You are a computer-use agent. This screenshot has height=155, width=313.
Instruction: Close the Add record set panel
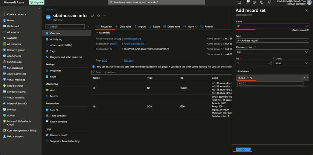[306, 10]
